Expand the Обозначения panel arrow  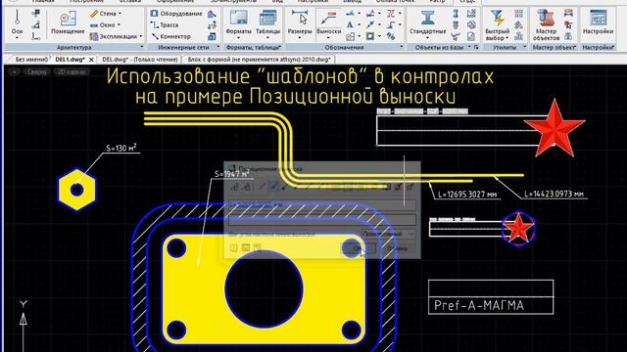[x=401, y=47]
